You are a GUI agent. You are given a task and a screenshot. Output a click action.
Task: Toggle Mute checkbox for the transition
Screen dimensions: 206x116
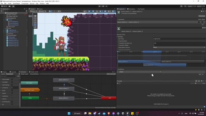[x=202, y=22]
